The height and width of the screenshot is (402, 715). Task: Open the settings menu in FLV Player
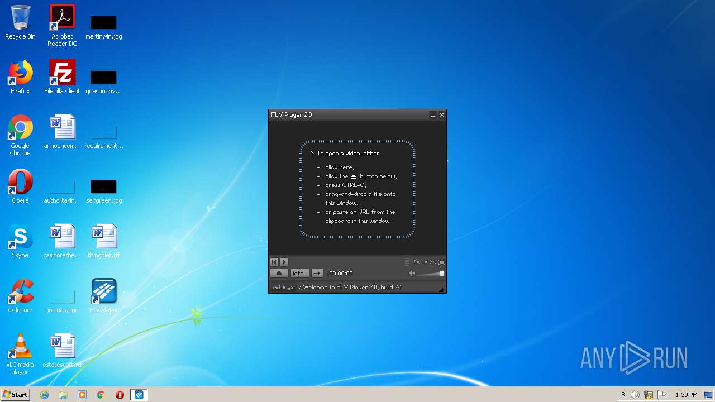[x=283, y=287]
